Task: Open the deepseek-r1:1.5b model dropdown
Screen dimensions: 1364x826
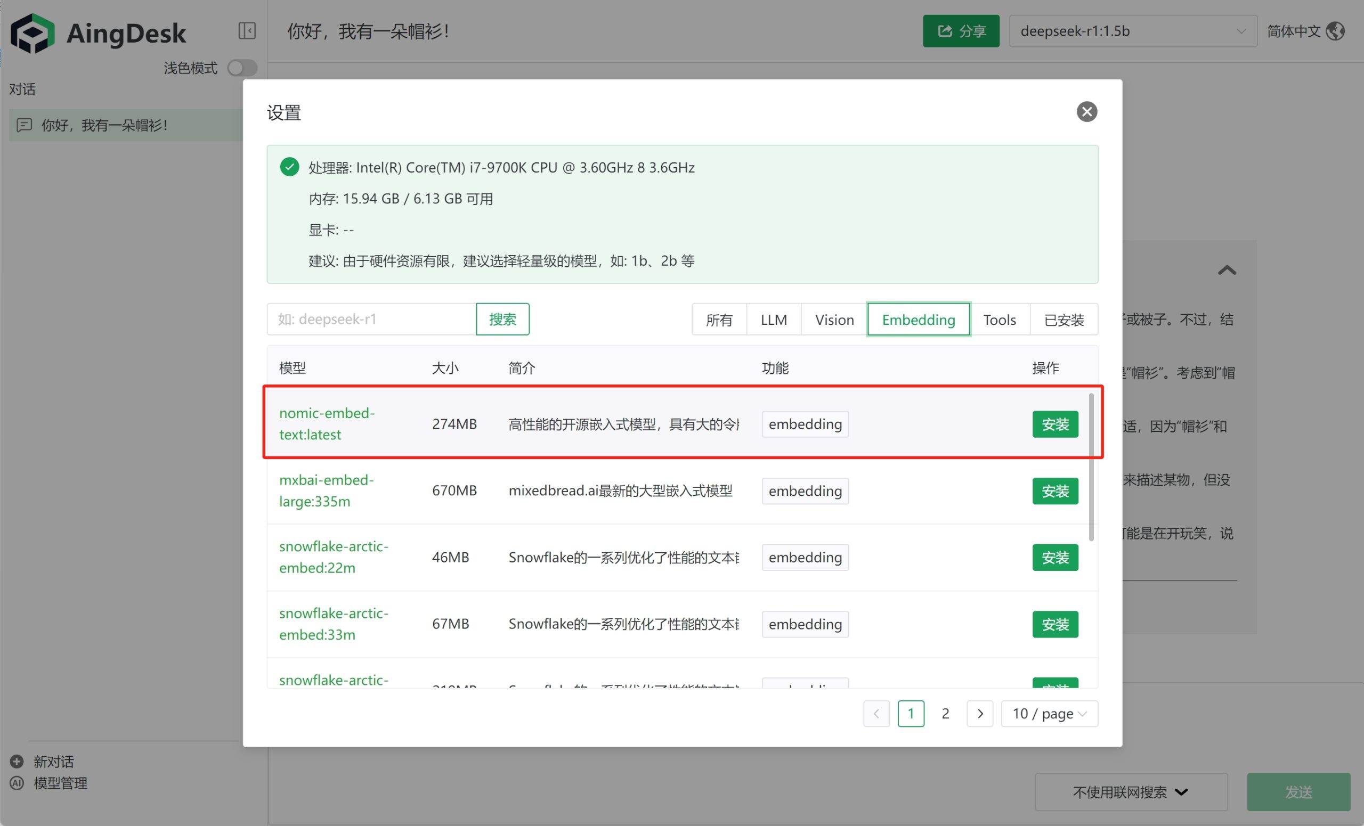Action: [x=1133, y=31]
